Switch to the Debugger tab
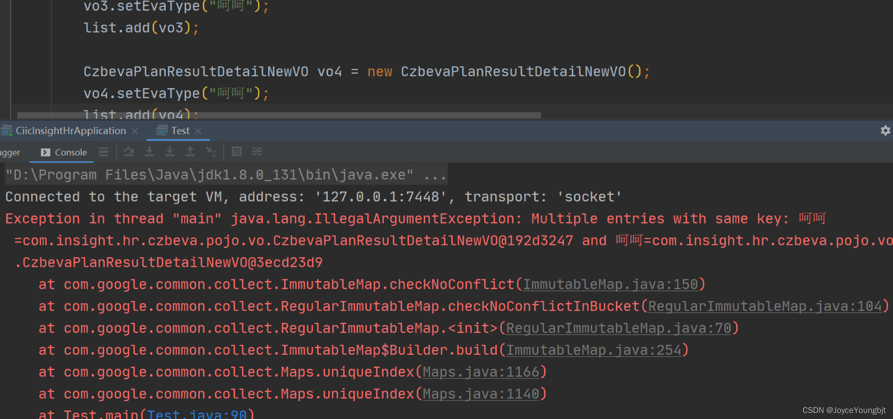 tap(10, 152)
